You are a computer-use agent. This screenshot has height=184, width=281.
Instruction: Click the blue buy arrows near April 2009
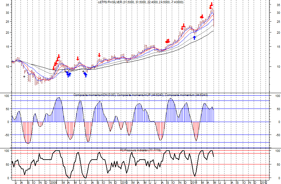[x=68, y=74]
